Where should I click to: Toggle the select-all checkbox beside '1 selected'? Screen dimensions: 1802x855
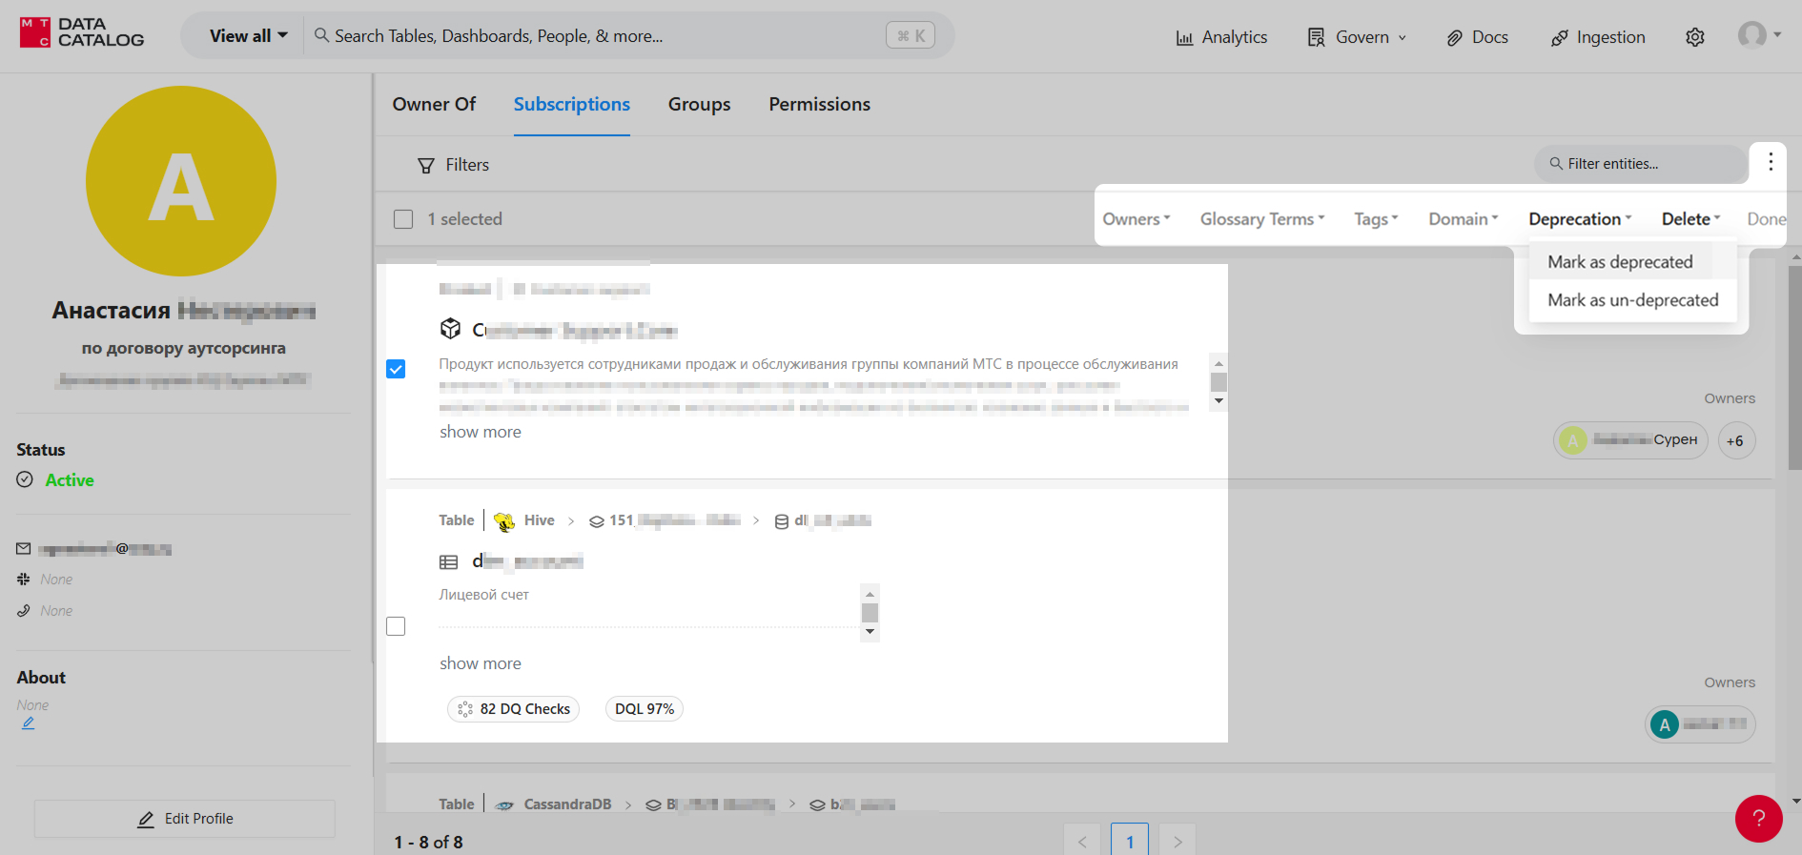(403, 219)
